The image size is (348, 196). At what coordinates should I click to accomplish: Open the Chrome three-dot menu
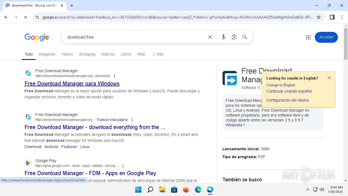[342, 17]
